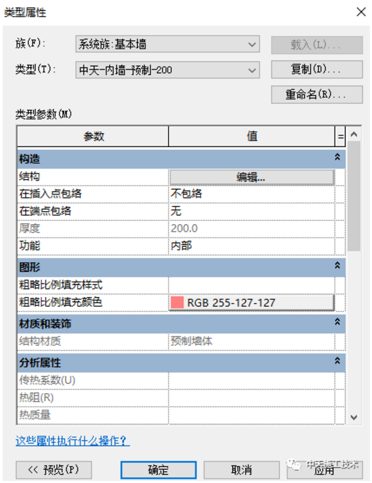Screen dimensions: 372x483
Task: Apply changes with 应用 button
Action: [325, 470]
